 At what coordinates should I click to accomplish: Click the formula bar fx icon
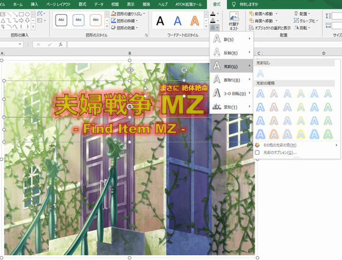click(60, 45)
